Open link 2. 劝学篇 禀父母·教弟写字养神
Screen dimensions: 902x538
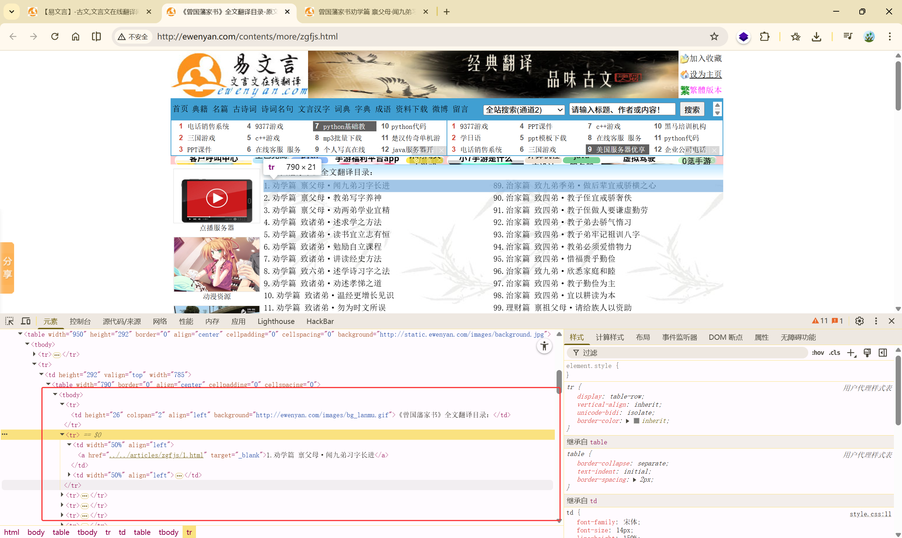tap(322, 198)
